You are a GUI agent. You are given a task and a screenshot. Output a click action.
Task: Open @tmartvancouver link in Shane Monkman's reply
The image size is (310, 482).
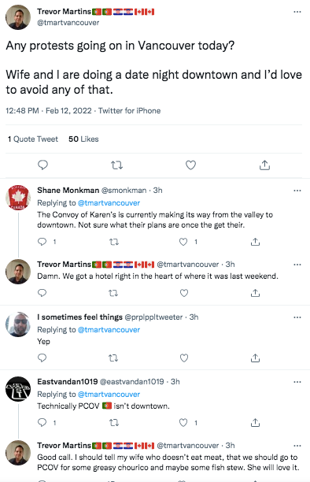click(x=109, y=203)
